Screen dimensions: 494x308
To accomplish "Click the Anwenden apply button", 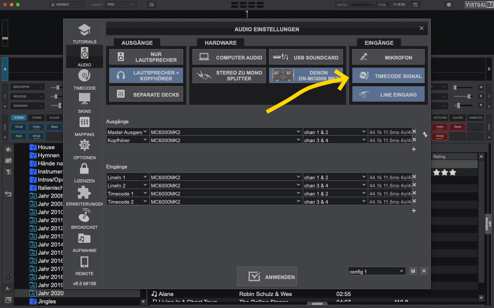I will tap(267, 277).
